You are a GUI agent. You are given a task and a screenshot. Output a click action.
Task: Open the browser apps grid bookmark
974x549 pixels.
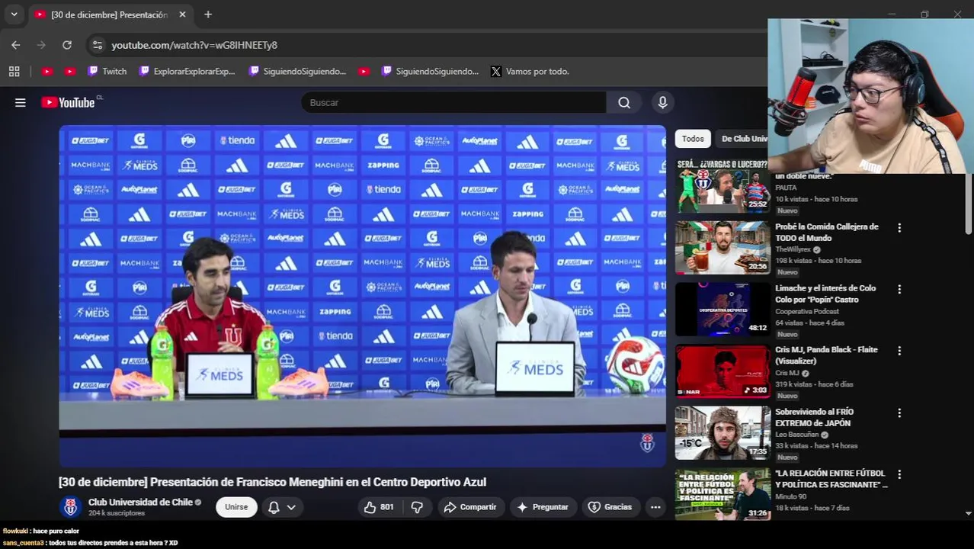click(14, 71)
